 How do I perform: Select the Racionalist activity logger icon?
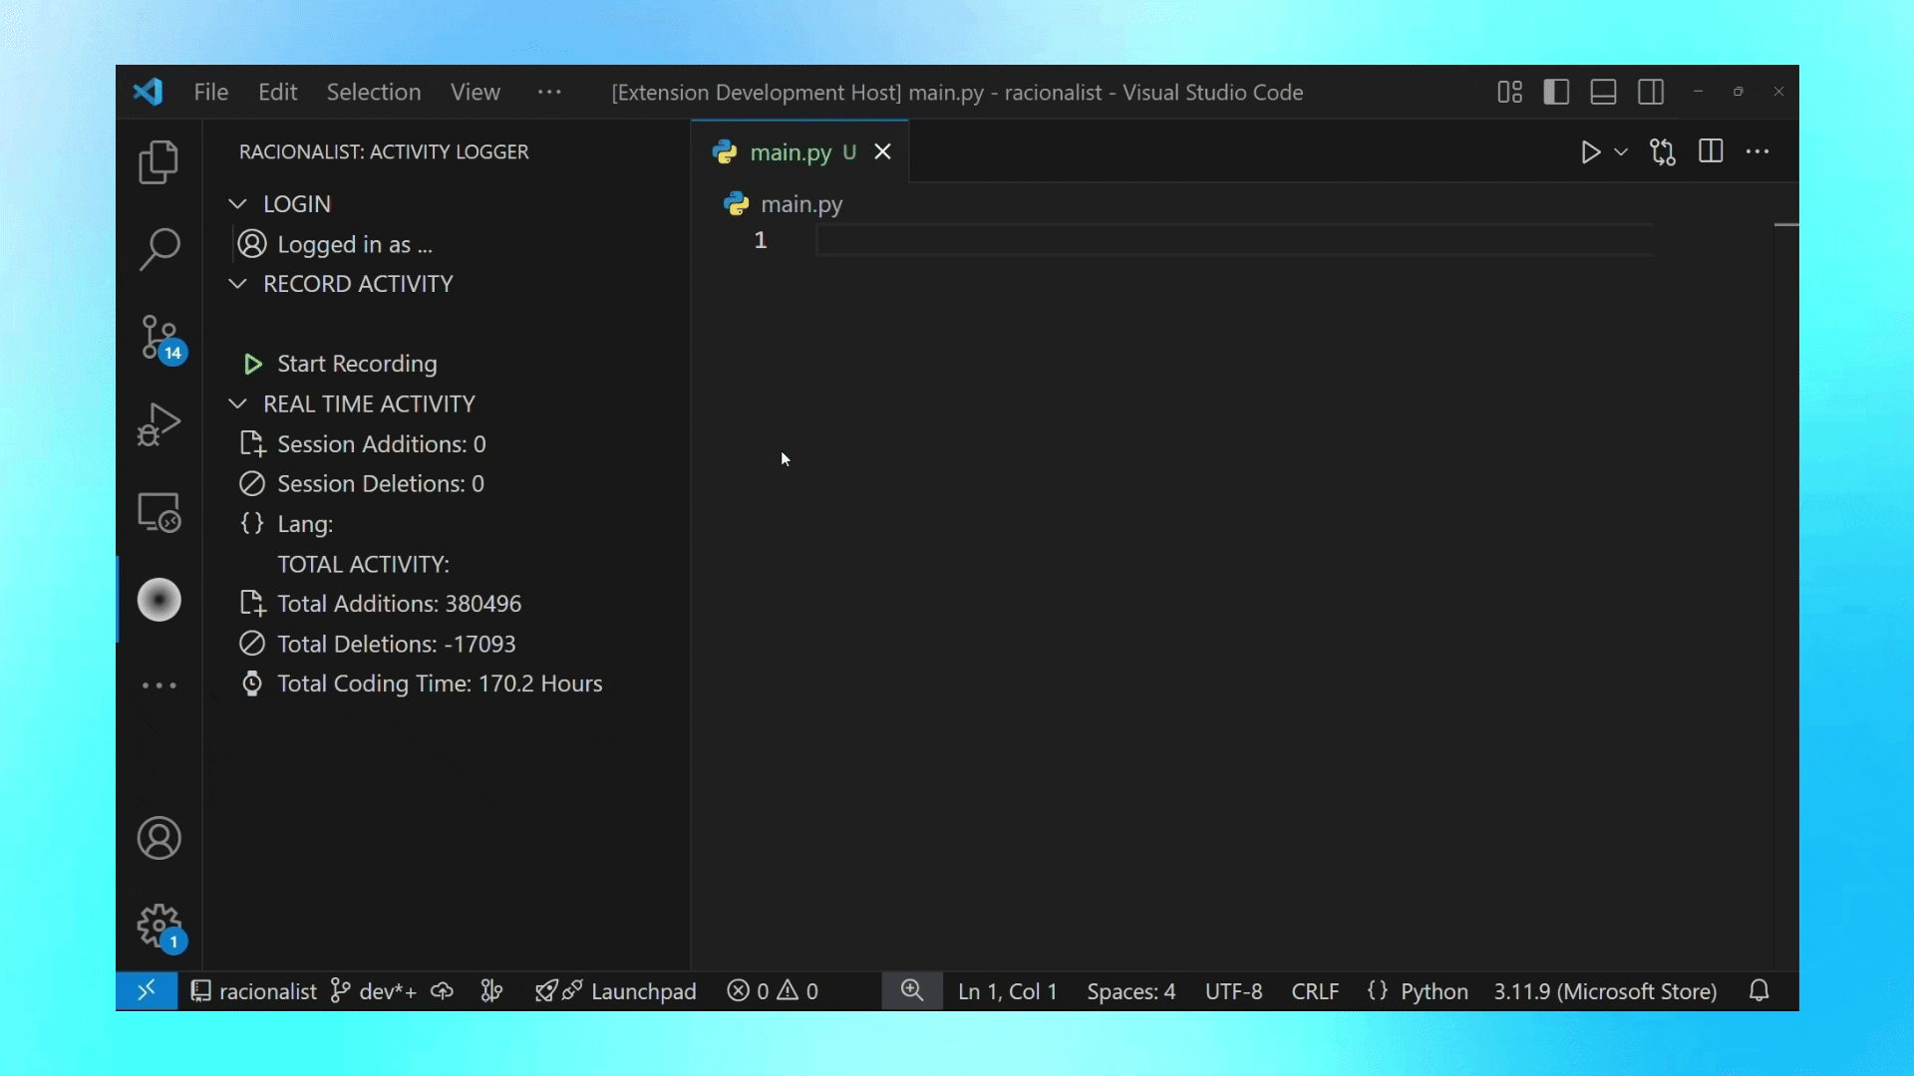click(x=159, y=600)
